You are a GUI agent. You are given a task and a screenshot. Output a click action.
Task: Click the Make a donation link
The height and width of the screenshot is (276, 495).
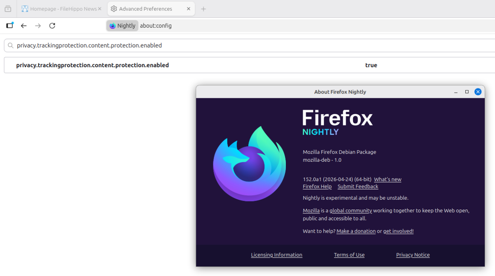coord(356,231)
